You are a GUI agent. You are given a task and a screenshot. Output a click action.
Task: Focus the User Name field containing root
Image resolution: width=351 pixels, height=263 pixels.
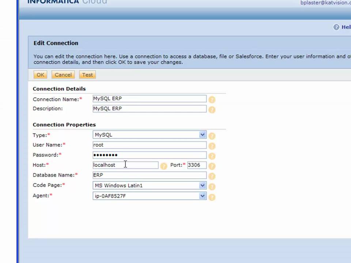click(150, 145)
